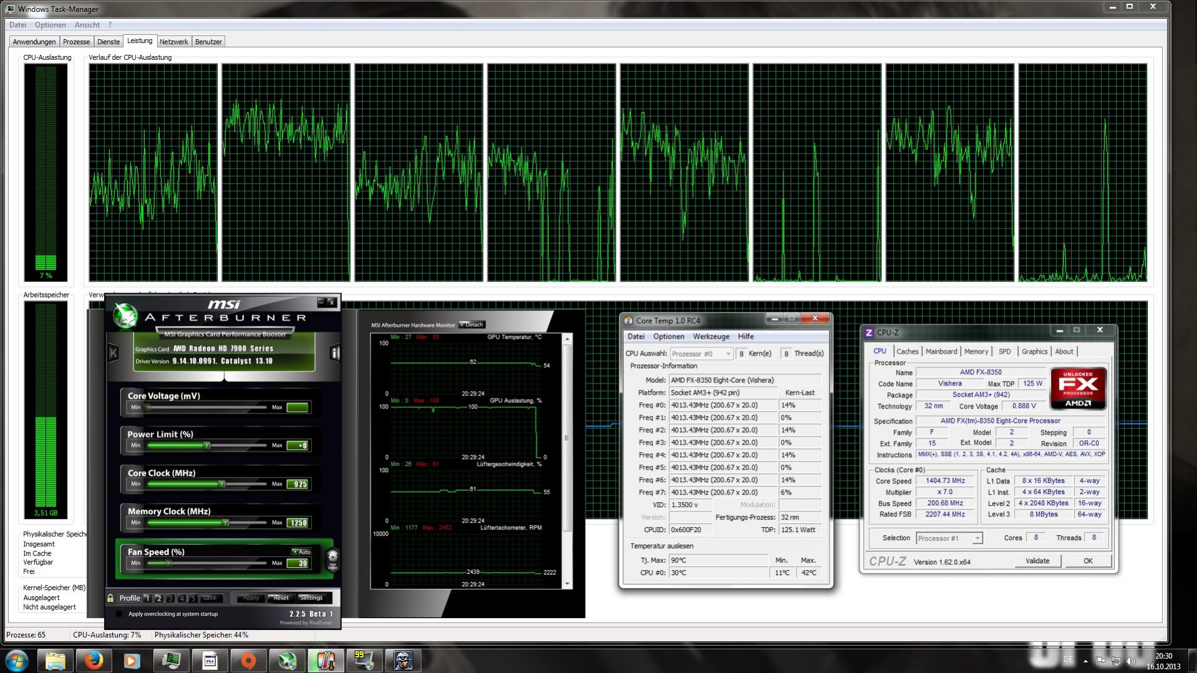Open the DE language bar selector
Screen dimensions: 1197x673
click(x=1068, y=659)
